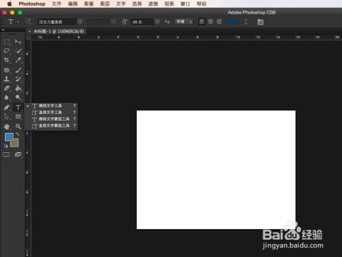The image size is (342, 257).
Task: Select the Rectangular Marquee tool
Action: [x=7, y=42]
